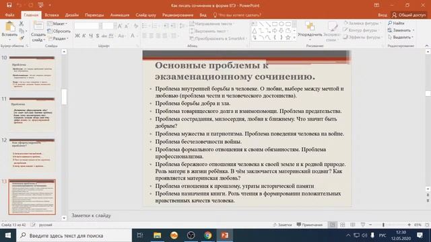Toggle strikethrough formatting
The width and height of the screenshot is (431, 242).
click(104, 36)
